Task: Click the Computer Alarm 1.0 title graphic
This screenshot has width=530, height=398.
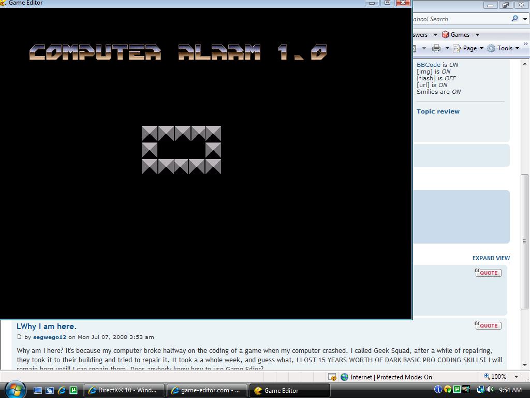Action: 178,52
